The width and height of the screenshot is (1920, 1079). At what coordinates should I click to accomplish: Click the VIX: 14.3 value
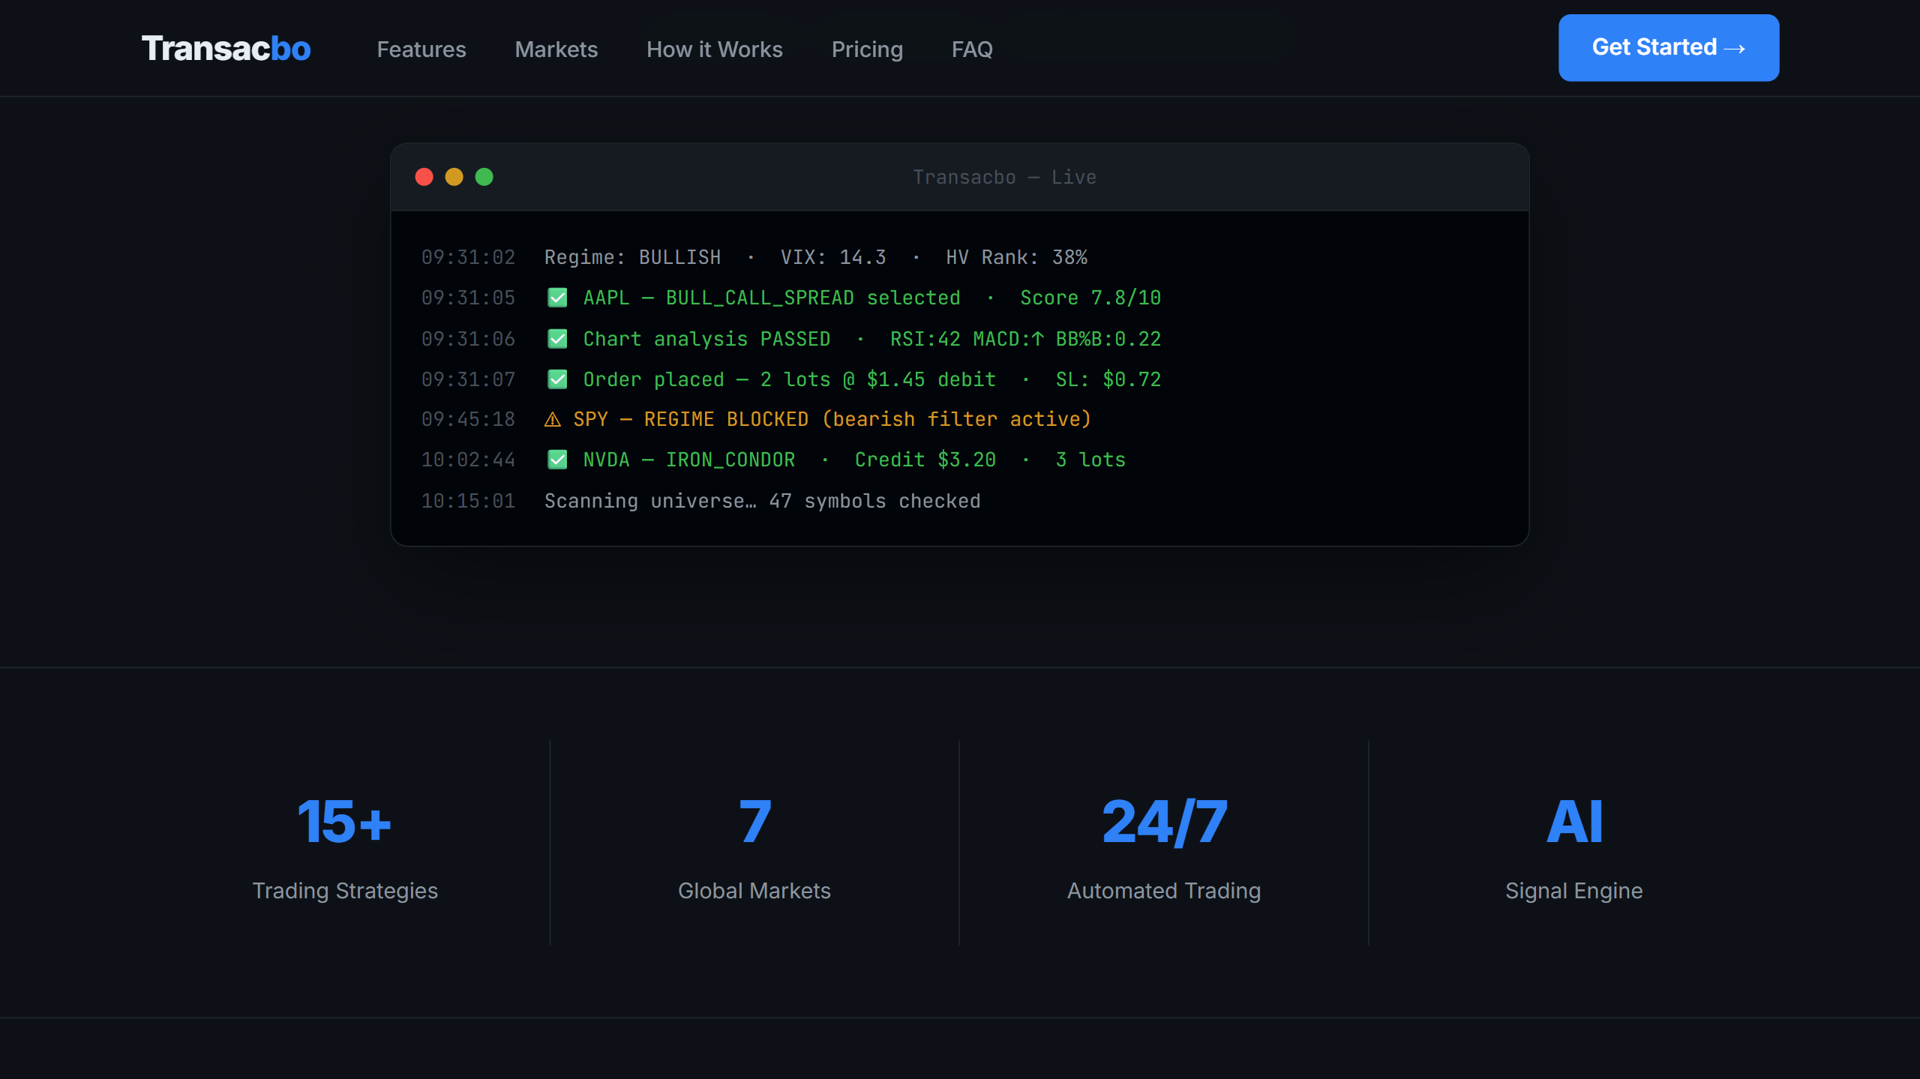(833, 257)
